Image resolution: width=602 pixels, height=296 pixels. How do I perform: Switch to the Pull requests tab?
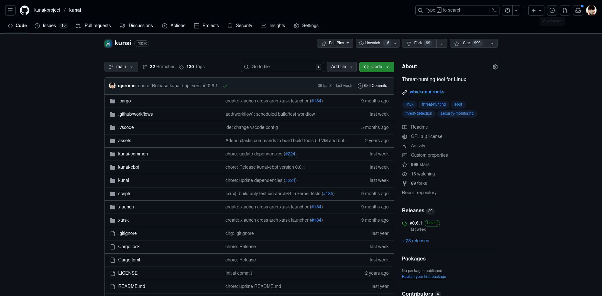point(93,26)
